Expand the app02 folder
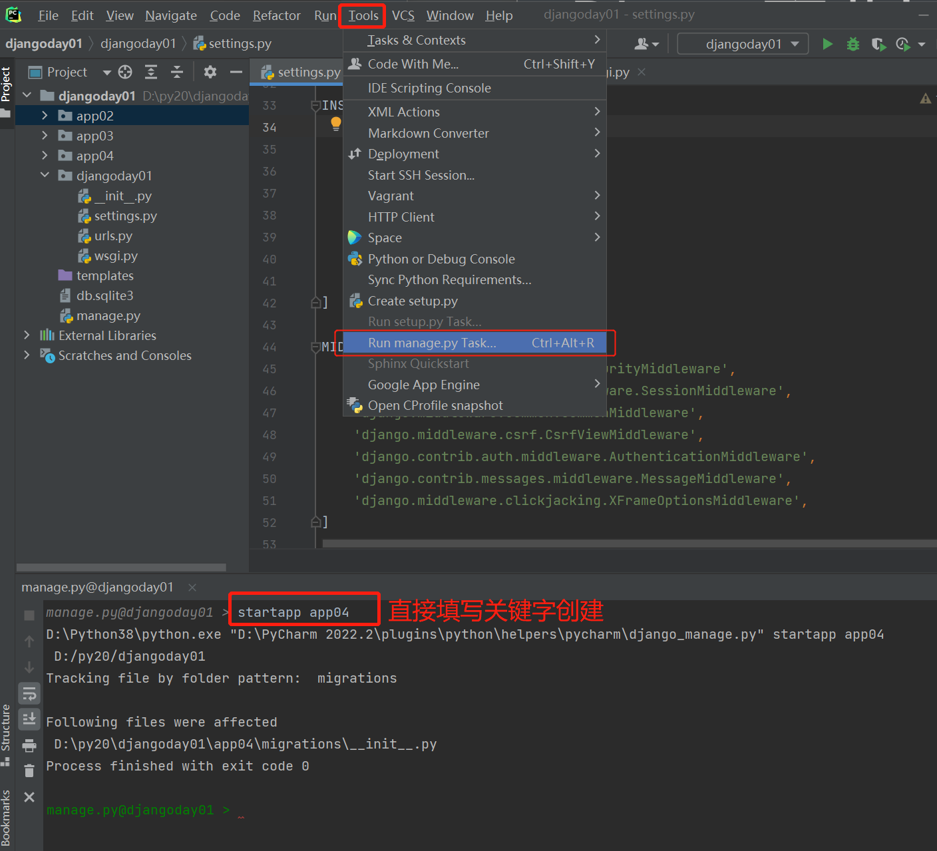This screenshot has width=937, height=851. tap(45, 116)
